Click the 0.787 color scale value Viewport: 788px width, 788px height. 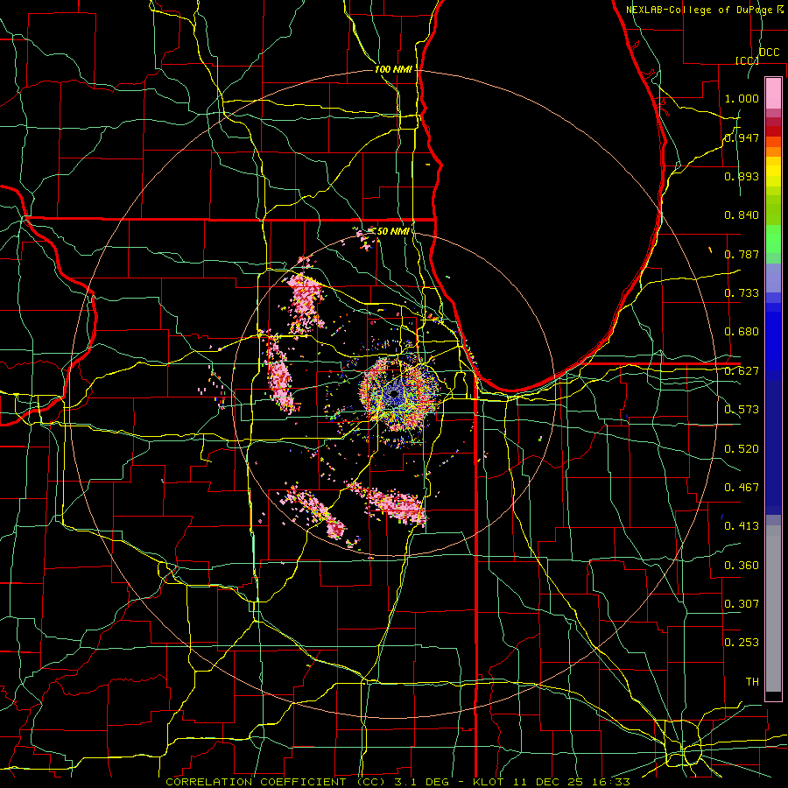point(742,254)
